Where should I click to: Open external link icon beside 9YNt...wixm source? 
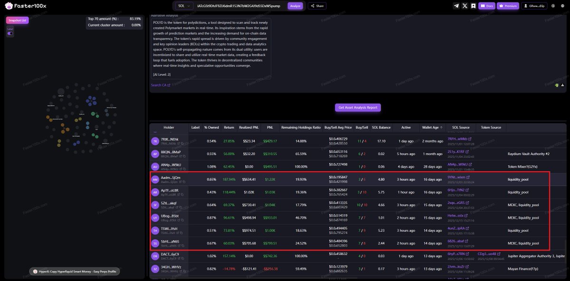point(468,177)
